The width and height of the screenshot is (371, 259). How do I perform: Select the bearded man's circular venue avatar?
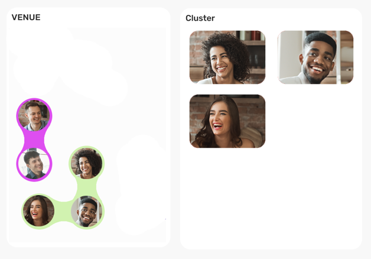coord(87,212)
